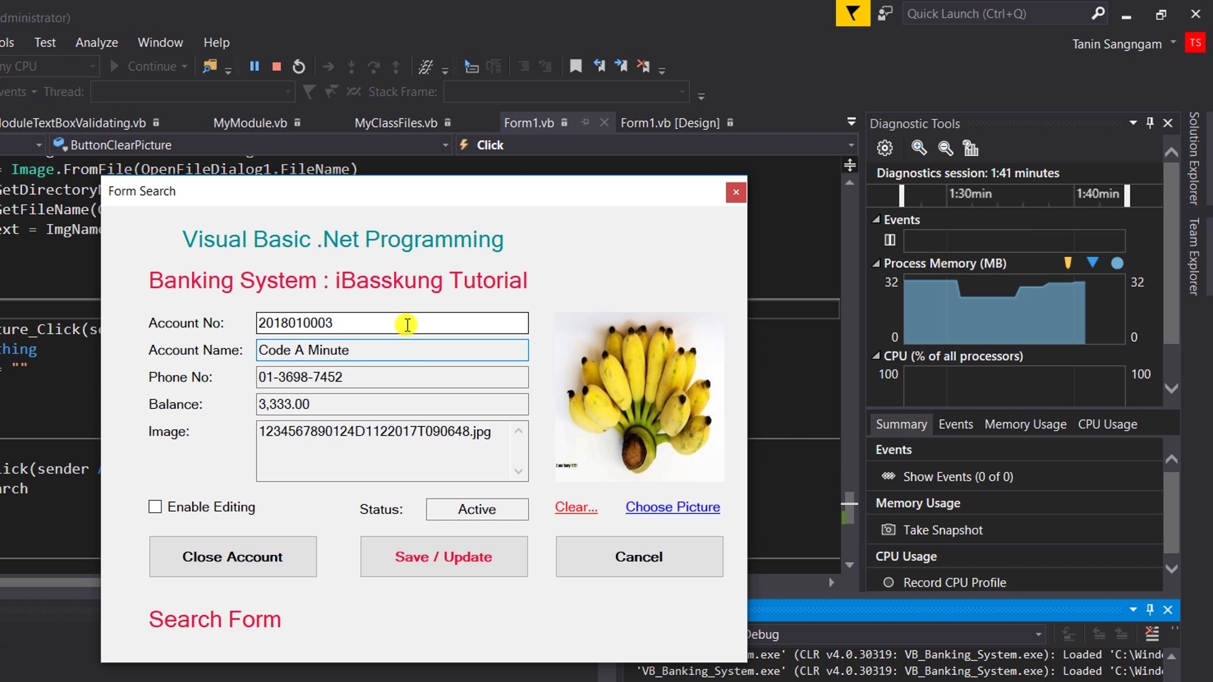
Task: Reset diagnostics view chart icon
Action: pyautogui.click(x=970, y=148)
